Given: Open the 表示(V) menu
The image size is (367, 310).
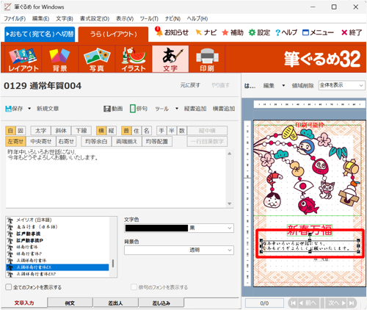Looking at the screenshot, I should pyautogui.click(x=125, y=18).
